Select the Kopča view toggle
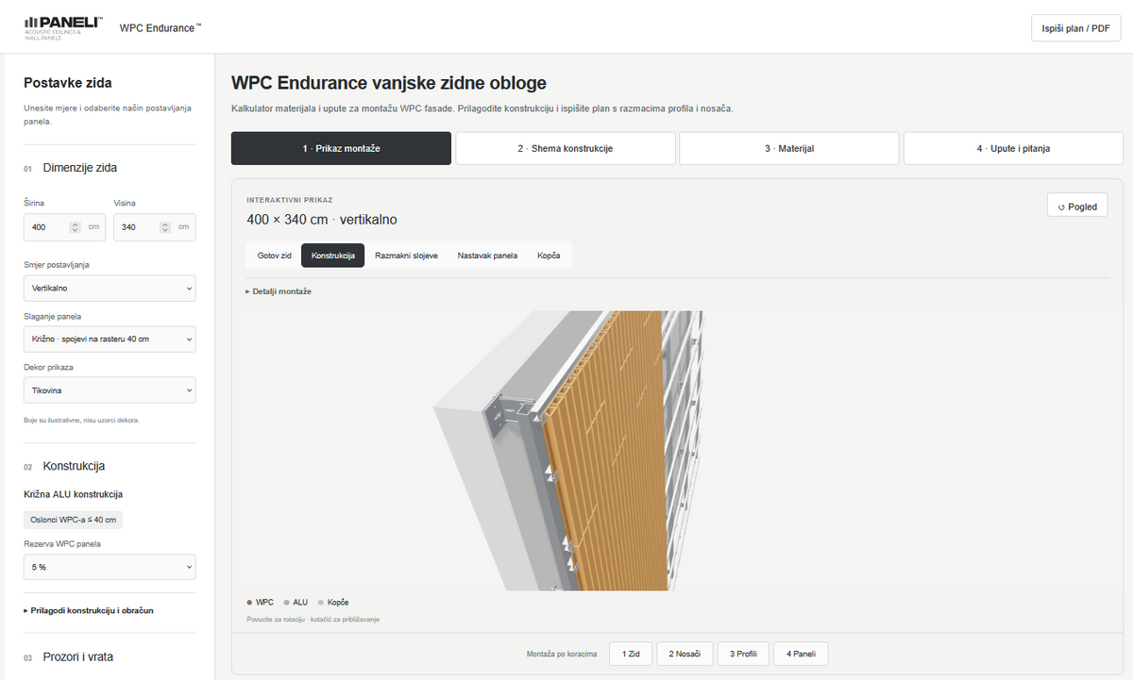 550,256
